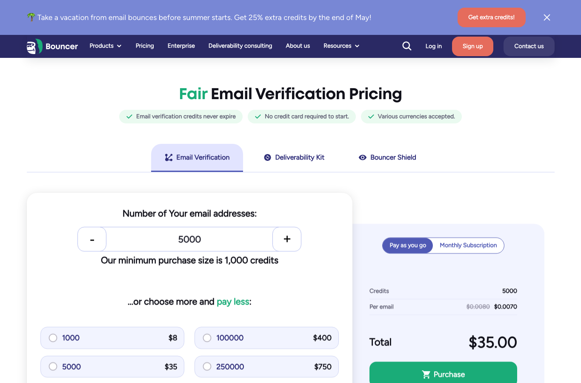Click the $400 price label

pos(322,338)
